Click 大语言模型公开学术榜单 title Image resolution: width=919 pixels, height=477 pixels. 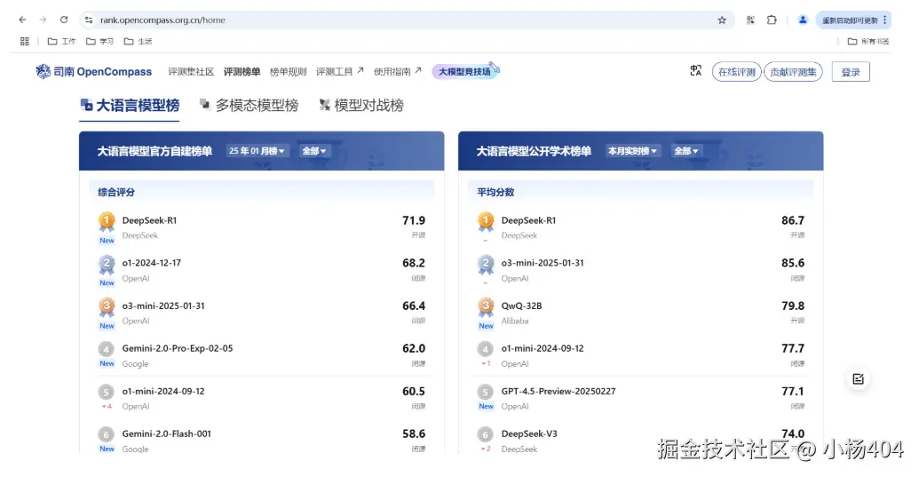tap(534, 151)
